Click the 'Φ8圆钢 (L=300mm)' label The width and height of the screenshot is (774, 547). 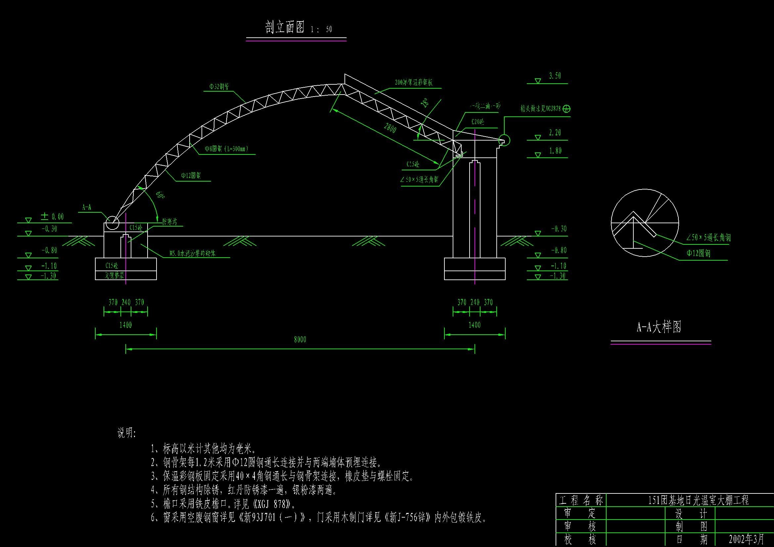click(227, 148)
